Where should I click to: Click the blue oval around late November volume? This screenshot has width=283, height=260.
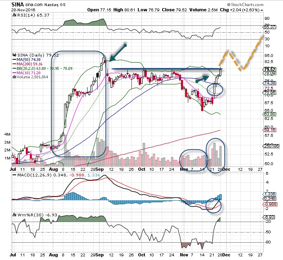(216, 151)
